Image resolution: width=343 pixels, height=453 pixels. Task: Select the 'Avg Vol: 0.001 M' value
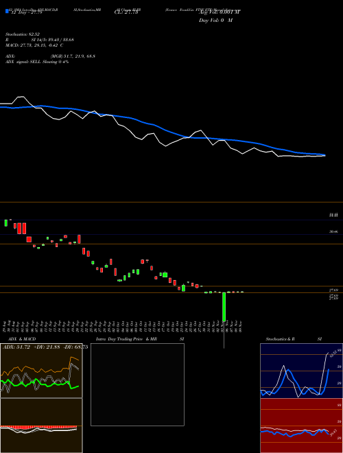pyautogui.click(x=220, y=12)
